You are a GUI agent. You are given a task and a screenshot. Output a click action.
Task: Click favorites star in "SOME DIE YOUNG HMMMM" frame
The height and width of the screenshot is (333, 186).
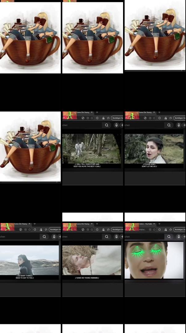tap(92, 230)
